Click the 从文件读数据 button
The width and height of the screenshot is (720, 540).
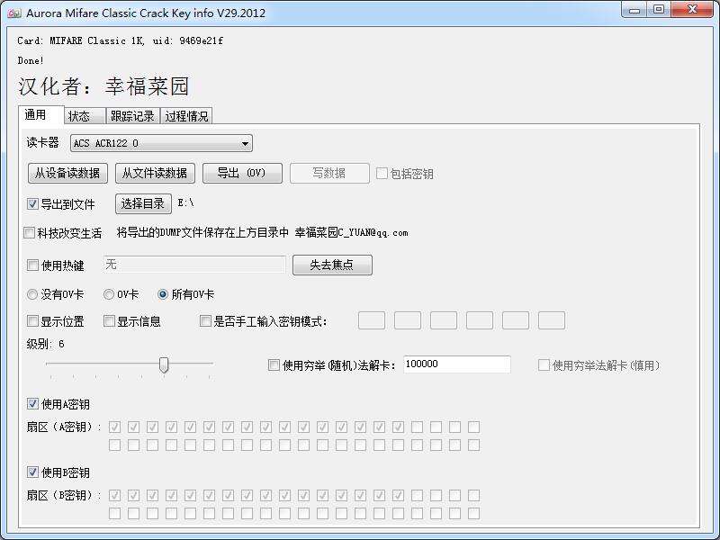tap(155, 173)
